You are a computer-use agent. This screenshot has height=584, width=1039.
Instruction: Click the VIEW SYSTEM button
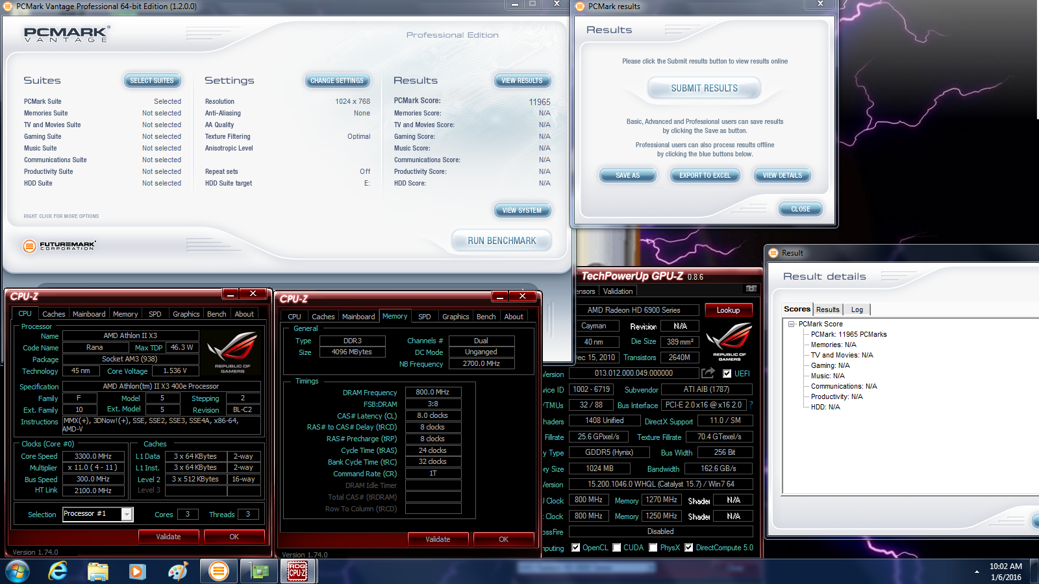tap(522, 210)
